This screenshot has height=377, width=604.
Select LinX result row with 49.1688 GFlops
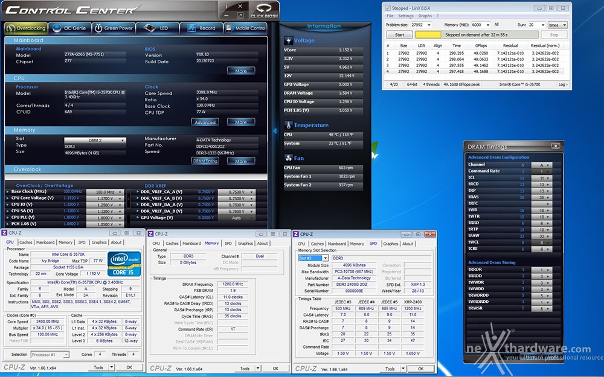(475, 71)
